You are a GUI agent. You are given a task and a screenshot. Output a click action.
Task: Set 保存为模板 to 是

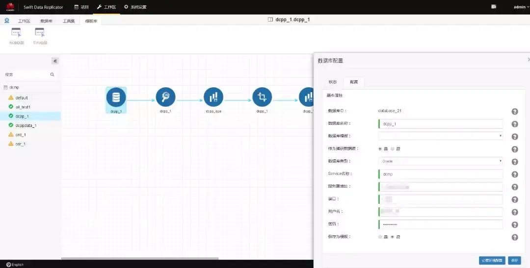tap(380, 237)
